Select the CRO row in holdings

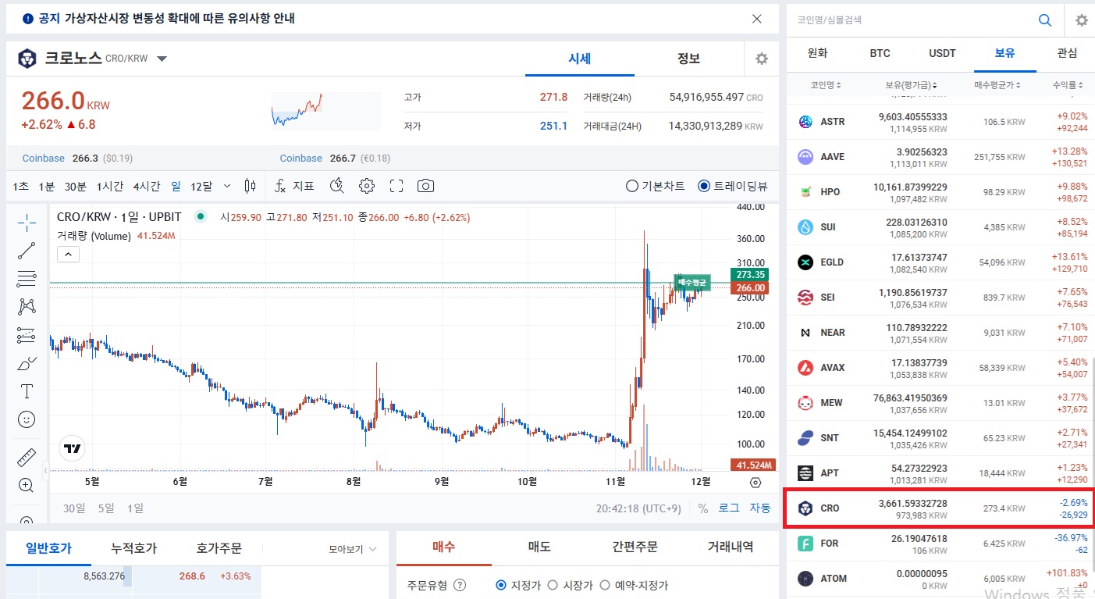click(x=939, y=508)
